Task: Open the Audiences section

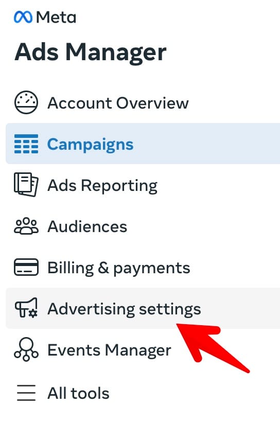Action: [143, 226]
